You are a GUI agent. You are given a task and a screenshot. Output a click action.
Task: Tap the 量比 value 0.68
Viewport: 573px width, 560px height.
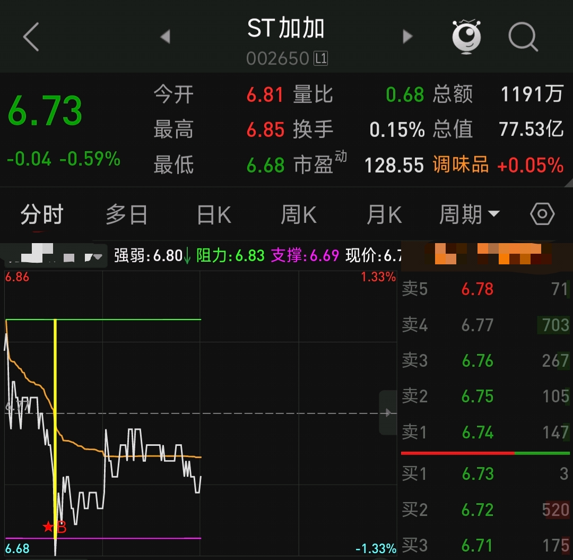tap(405, 94)
